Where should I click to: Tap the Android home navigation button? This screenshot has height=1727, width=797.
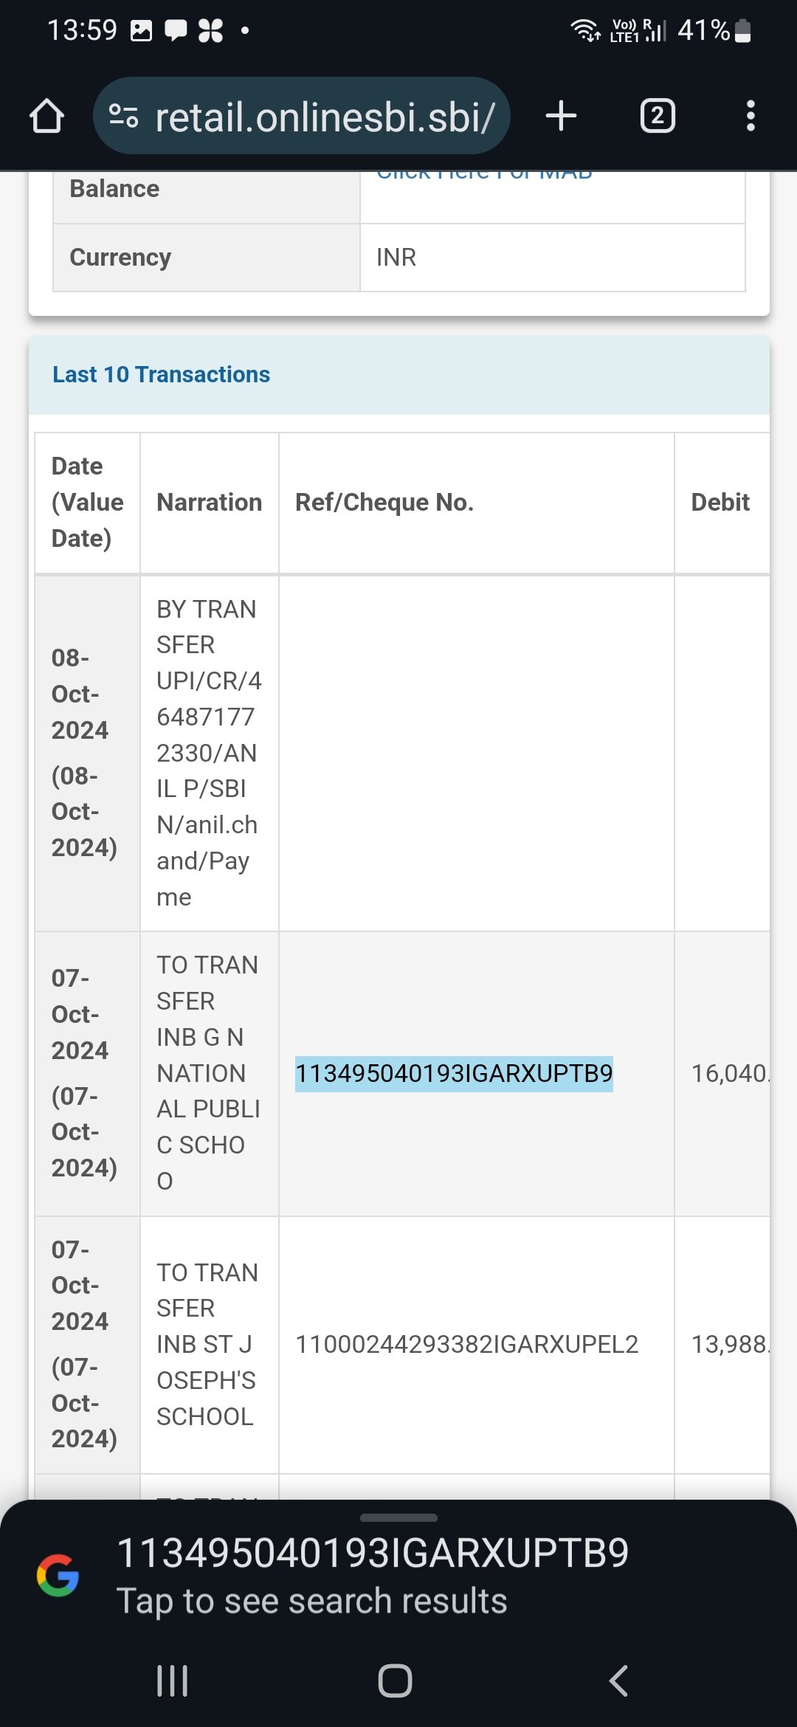pos(395,1681)
